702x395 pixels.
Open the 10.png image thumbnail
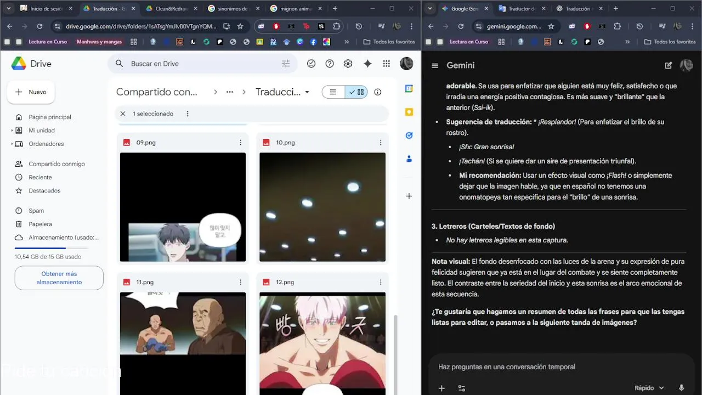322,207
